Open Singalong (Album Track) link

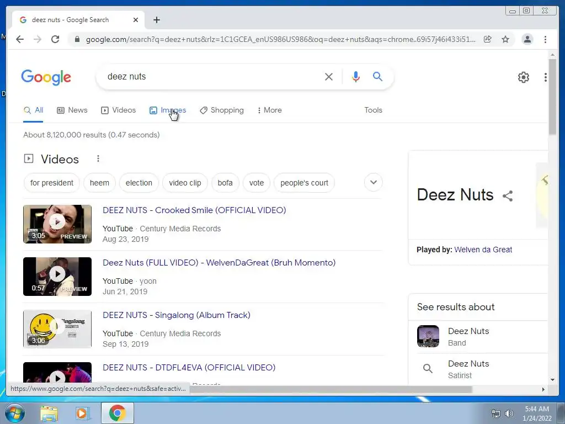tap(177, 315)
